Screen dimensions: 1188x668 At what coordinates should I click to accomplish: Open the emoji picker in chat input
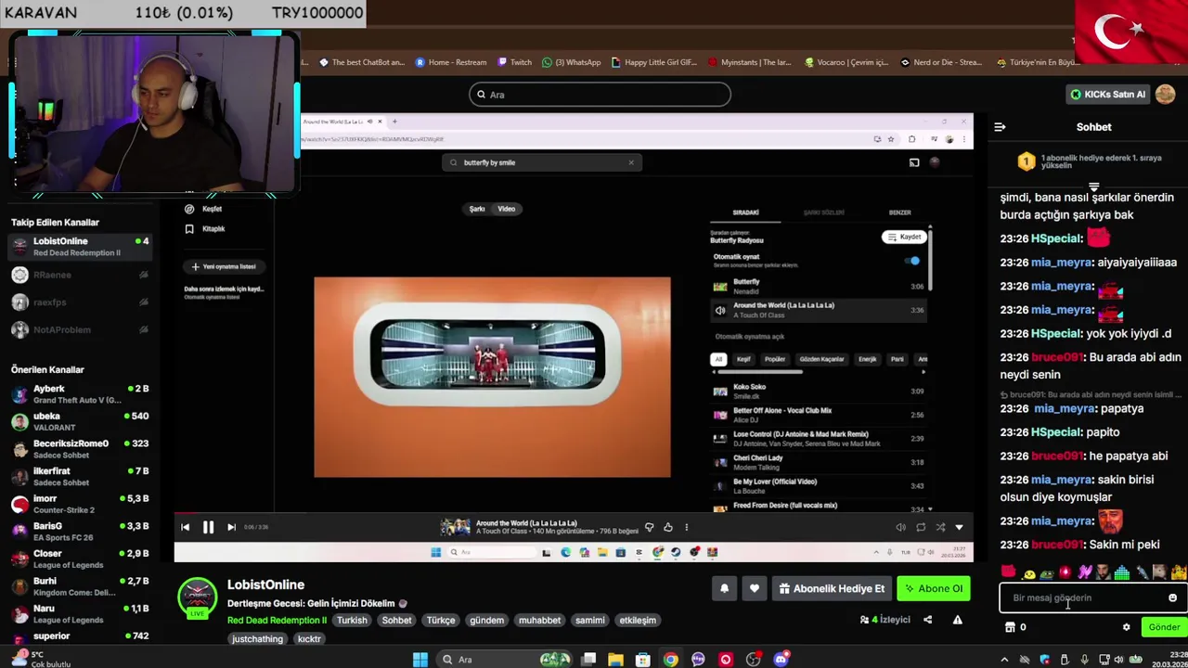tap(1172, 598)
